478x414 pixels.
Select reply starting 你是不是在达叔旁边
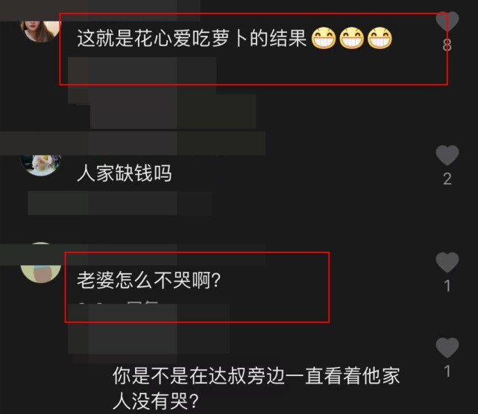click(x=256, y=389)
